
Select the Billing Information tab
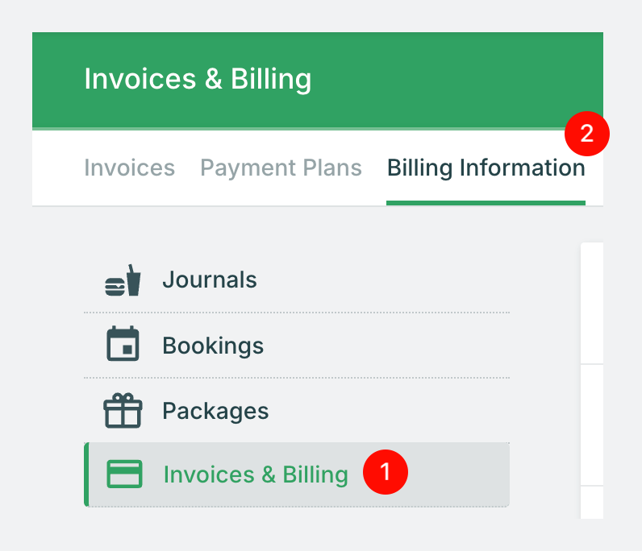[x=486, y=168]
